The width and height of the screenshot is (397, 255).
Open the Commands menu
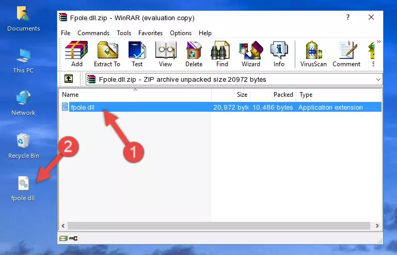[93, 33]
